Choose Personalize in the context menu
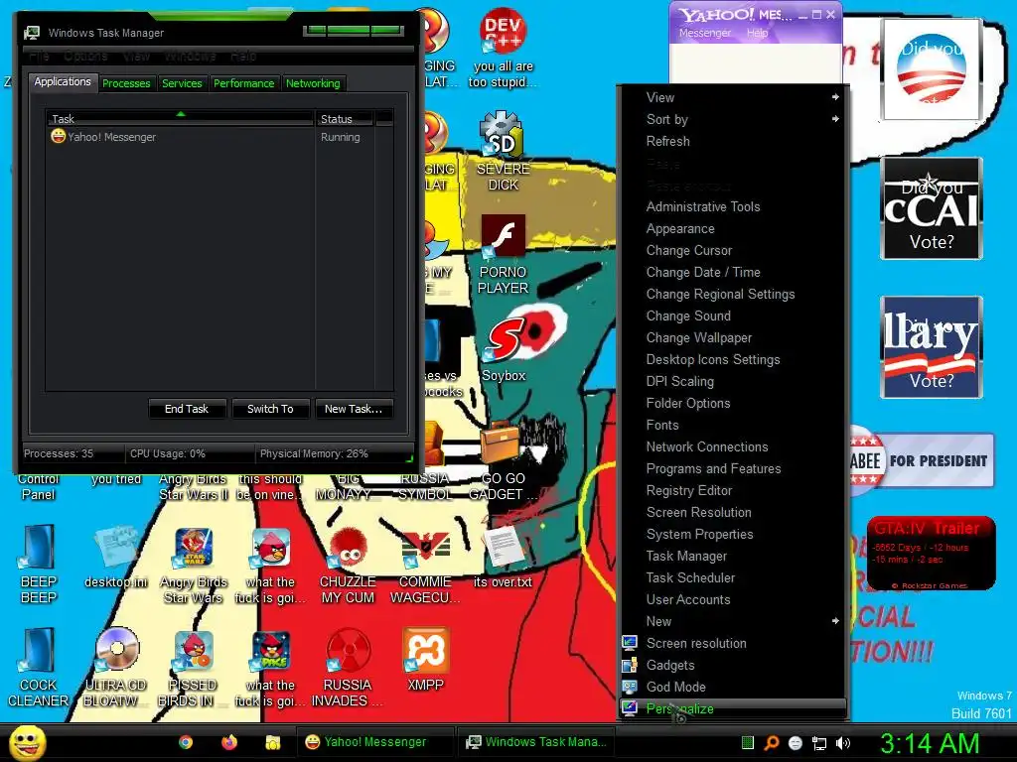This screenshot has width=1017, height=762. [733, 708]
